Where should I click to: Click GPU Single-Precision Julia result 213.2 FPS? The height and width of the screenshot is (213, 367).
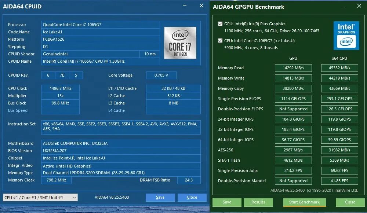(x=293, y=171)
